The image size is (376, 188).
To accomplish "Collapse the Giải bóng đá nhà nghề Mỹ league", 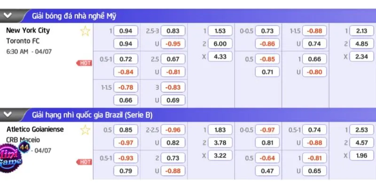I will coord(8,16).
